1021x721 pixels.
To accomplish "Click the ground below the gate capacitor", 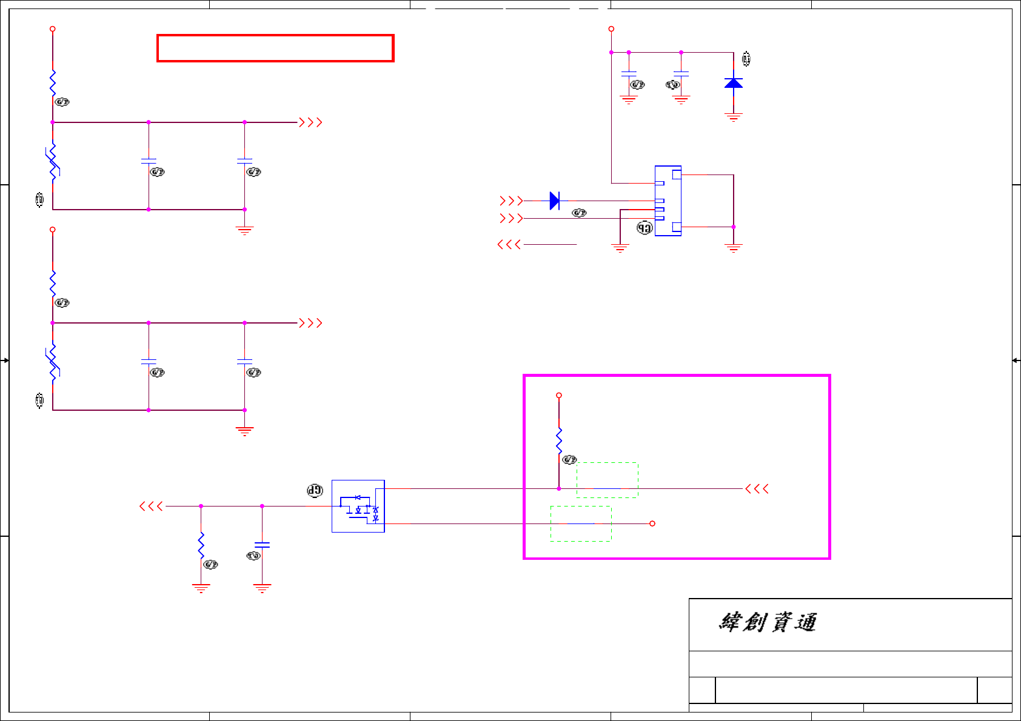I will [262, 588].
